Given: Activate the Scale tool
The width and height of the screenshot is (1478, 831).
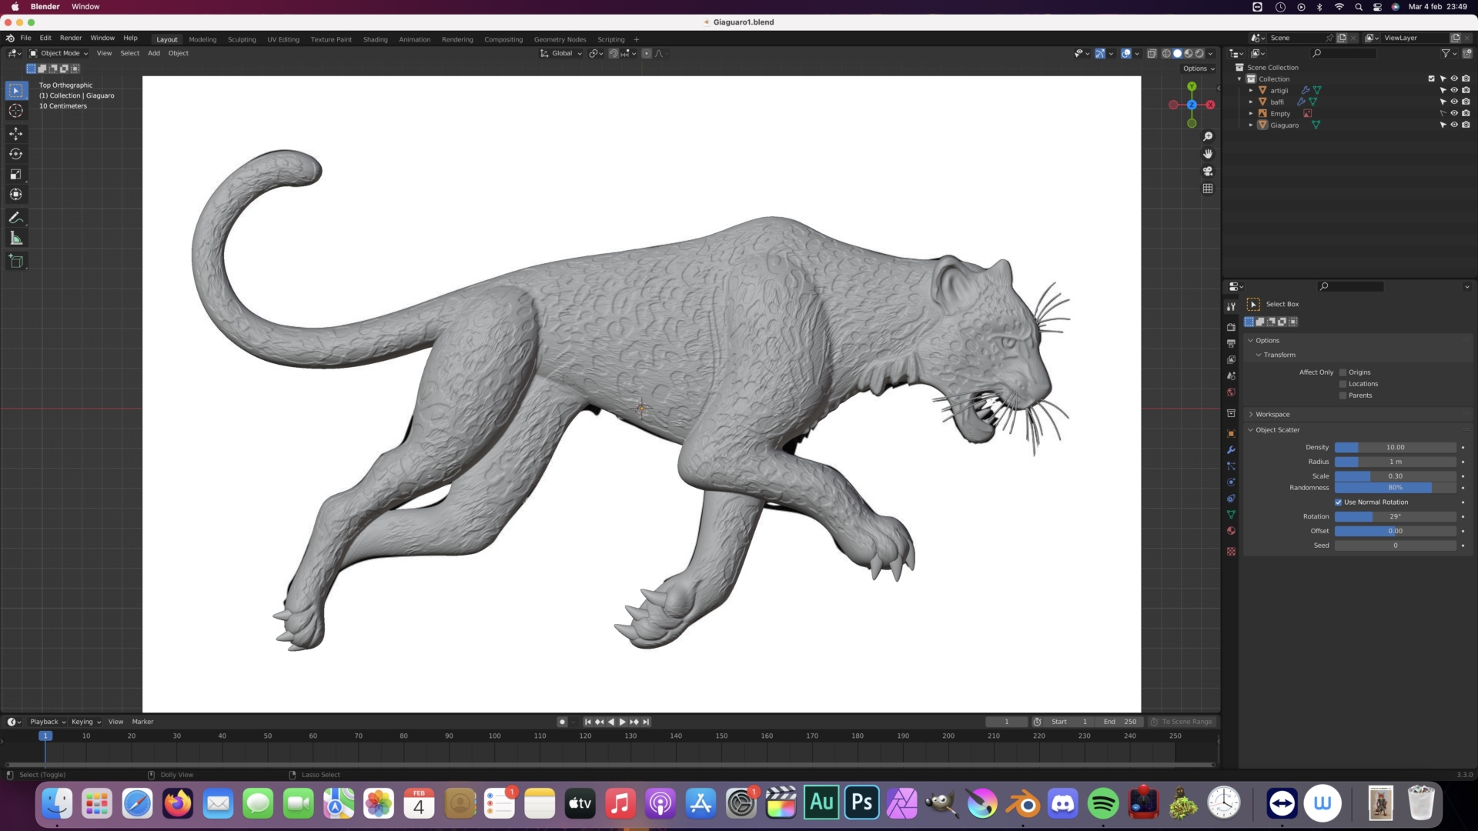Looking at the screenshot, I should pos(15,175).
